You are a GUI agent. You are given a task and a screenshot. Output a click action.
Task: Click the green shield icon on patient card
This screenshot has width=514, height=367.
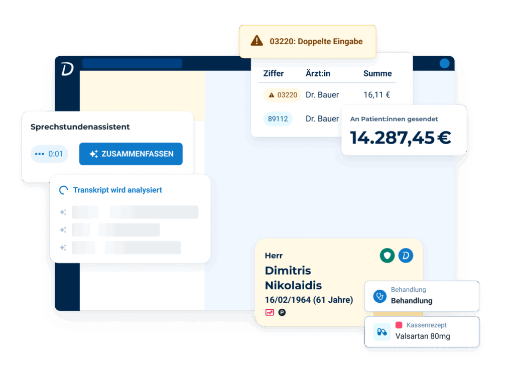click(x=387, y=256)
